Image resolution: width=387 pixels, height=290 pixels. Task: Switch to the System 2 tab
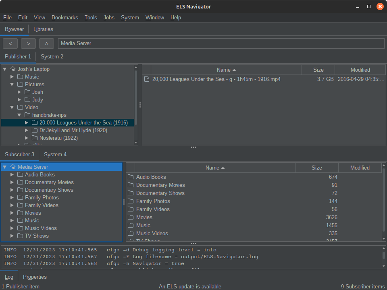[x=52, y=56]
